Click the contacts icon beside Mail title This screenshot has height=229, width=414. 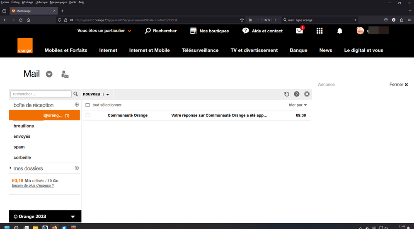[x=65, y=74]
